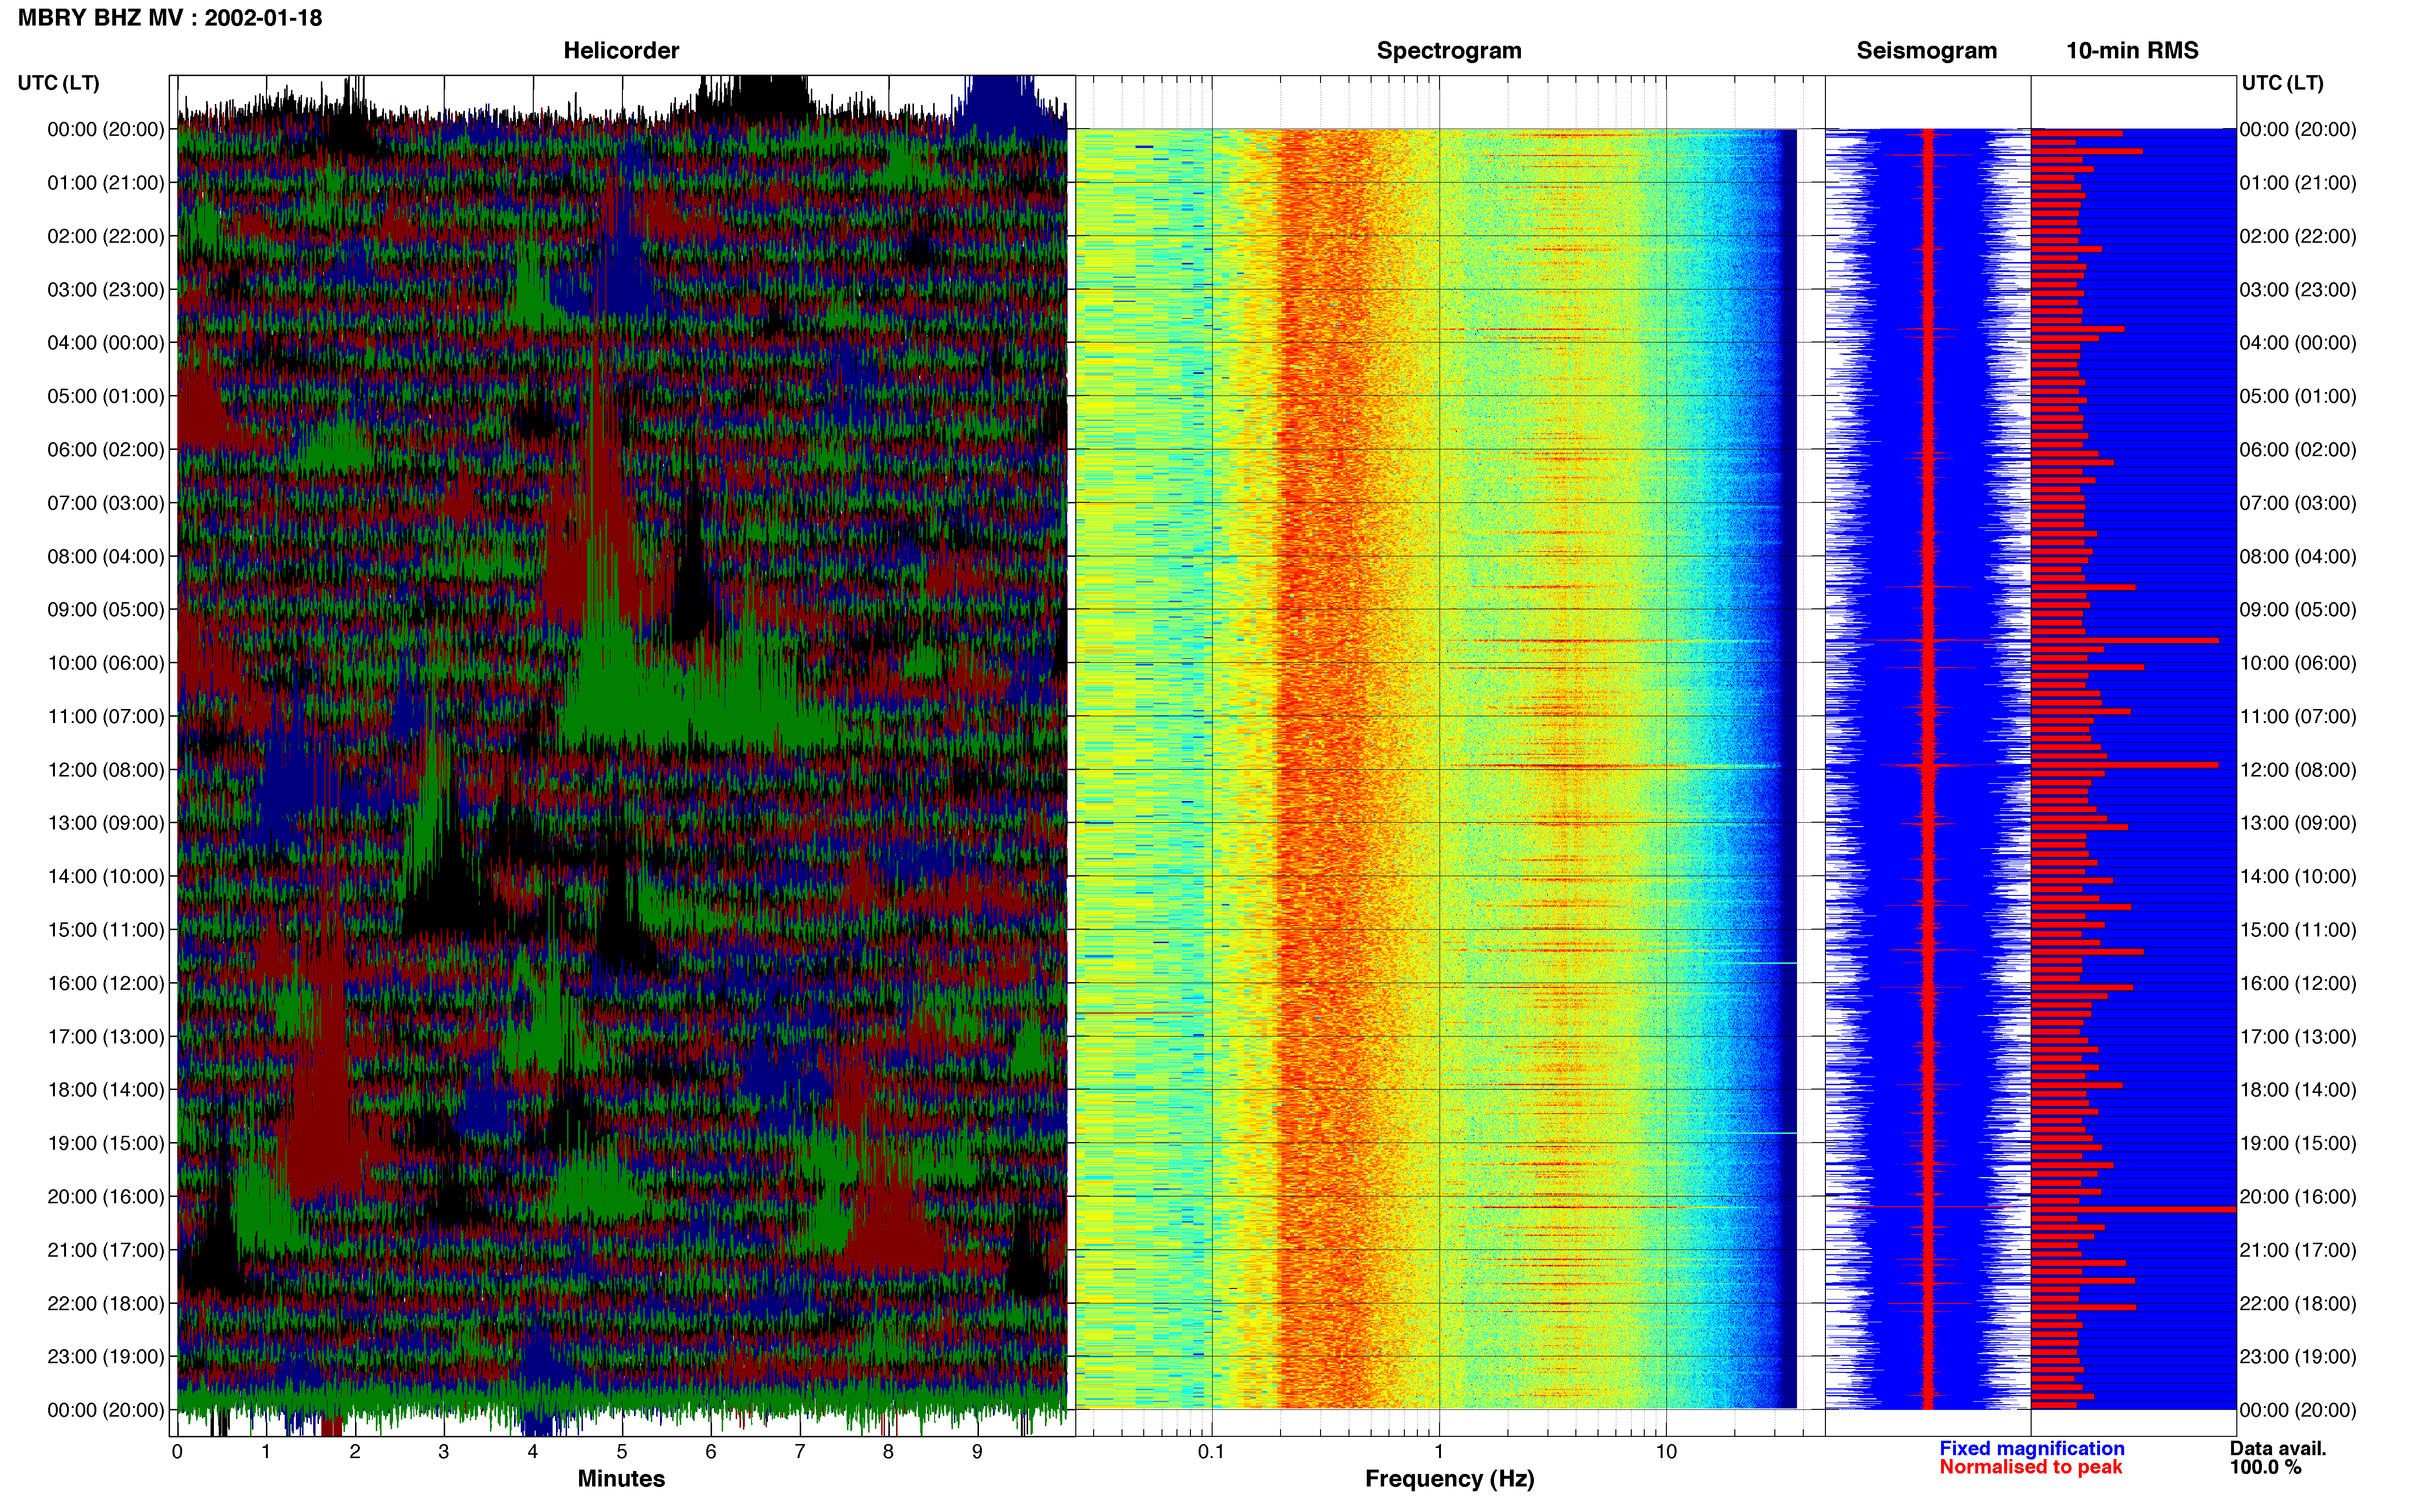Select the '100.0 %' availability value
Screen dimensions: 2418x1512
2265,1467
